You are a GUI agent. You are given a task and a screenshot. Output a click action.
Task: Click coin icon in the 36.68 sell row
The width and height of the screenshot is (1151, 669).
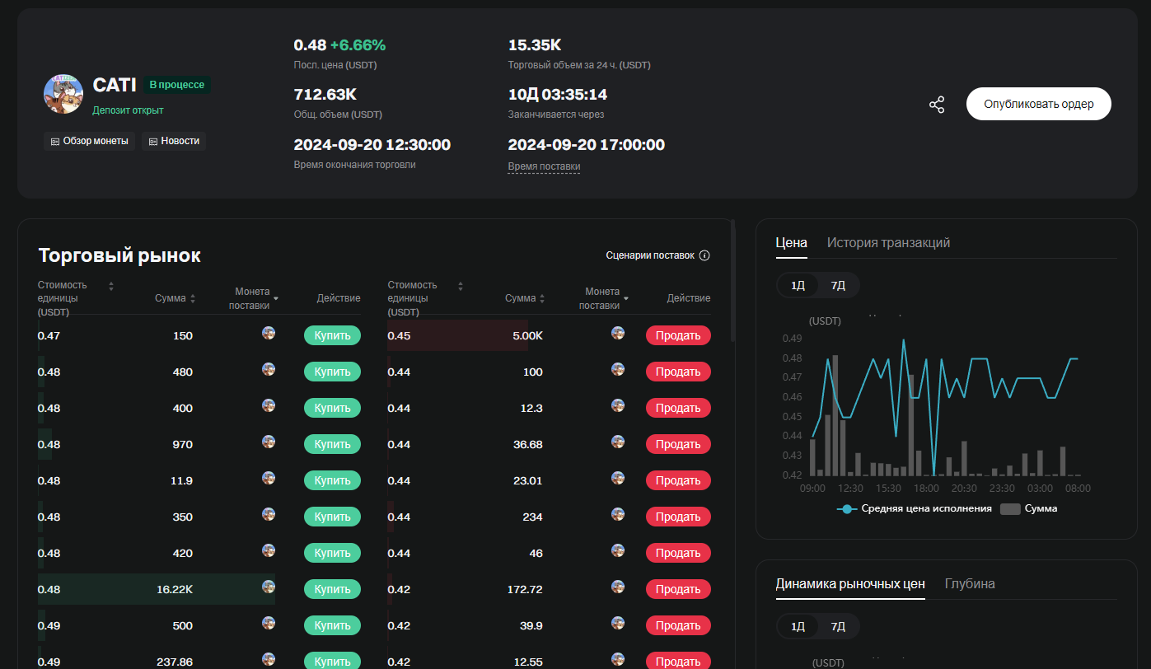coord(618,442)
